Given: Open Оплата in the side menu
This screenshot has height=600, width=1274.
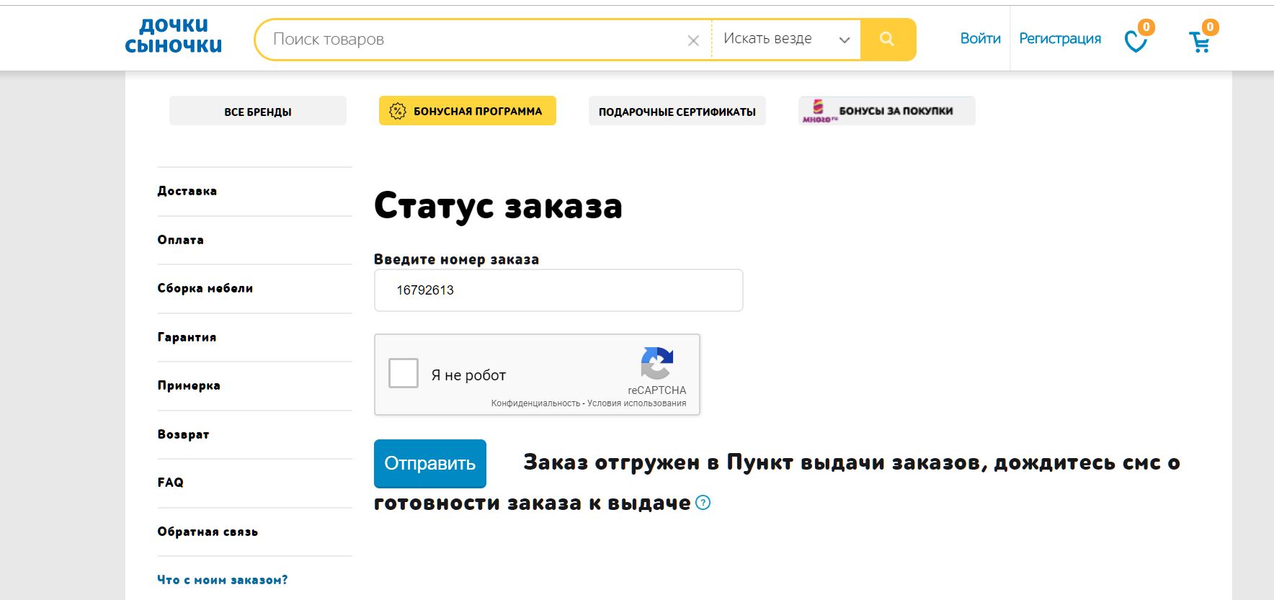Looking at the screenshot, I should [181, 240].
